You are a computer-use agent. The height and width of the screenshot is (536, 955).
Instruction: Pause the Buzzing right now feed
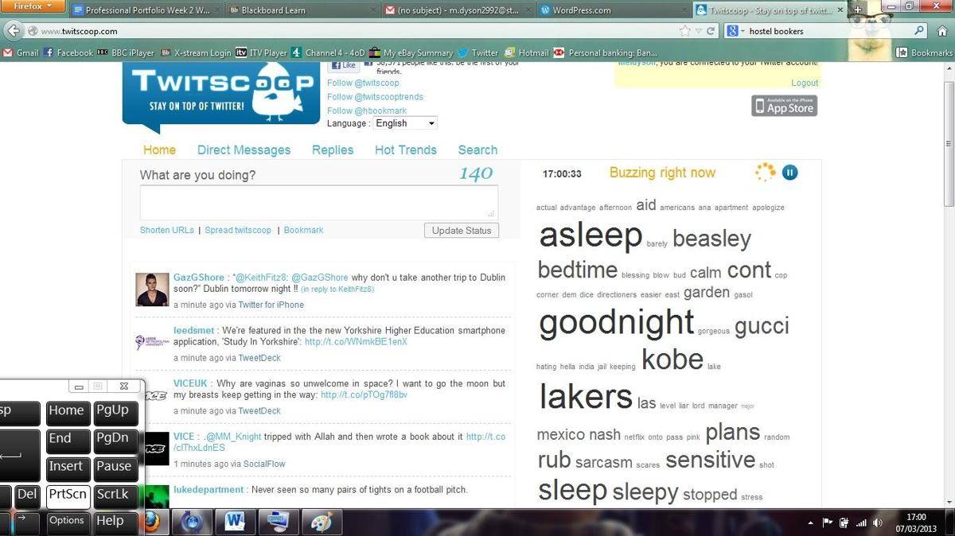click(789, 173)
